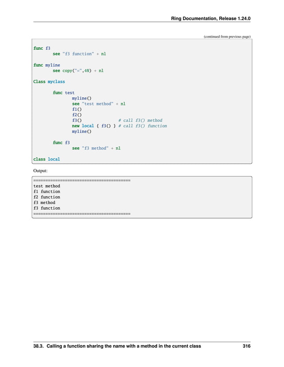Click the "f1()" call in the code
The width and height of the screenshot is (284, 367).
tap(77, 109)
